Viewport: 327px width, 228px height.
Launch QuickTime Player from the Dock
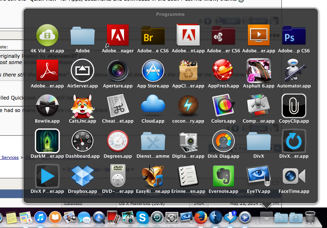99,218
